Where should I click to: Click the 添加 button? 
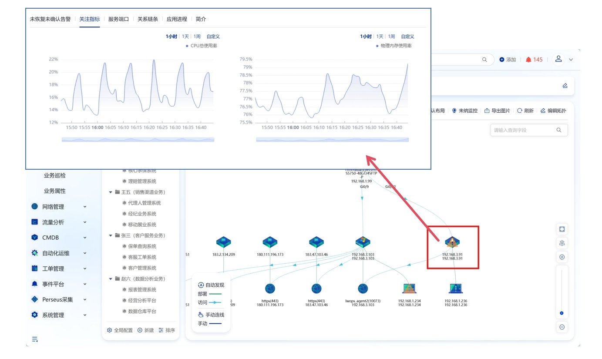click(x=508, y=60)
